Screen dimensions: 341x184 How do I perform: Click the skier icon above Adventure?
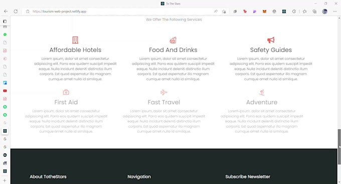262,93
